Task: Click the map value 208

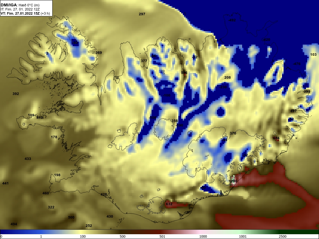Action: (x=227, y=77)
